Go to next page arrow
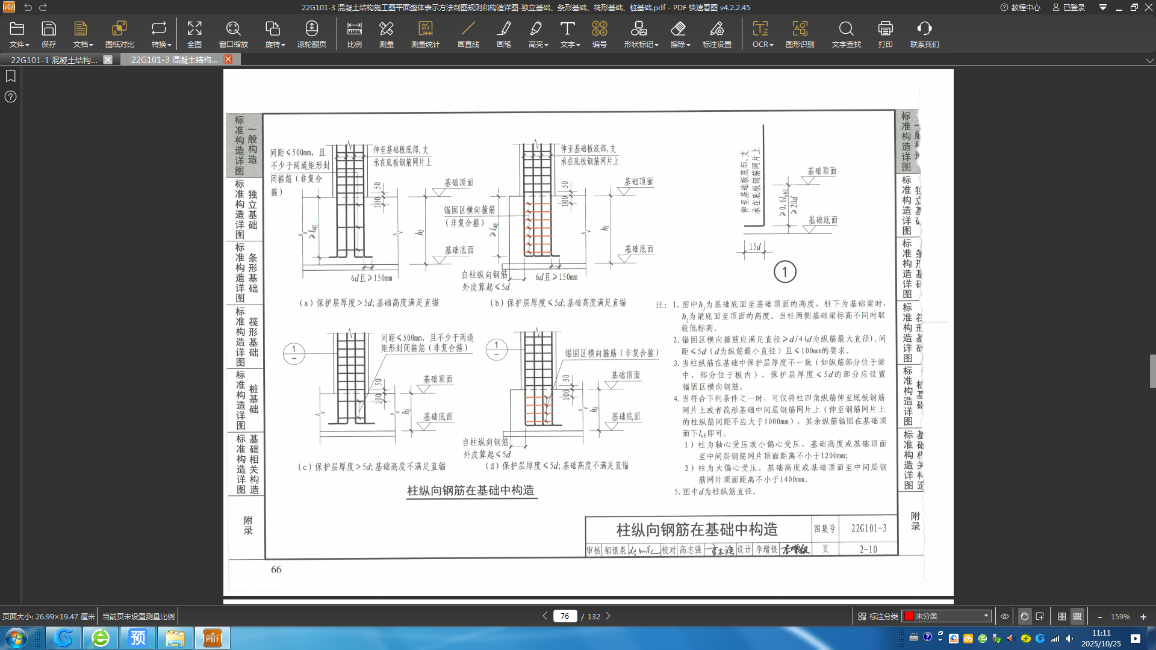 click(x=608, y=616)
